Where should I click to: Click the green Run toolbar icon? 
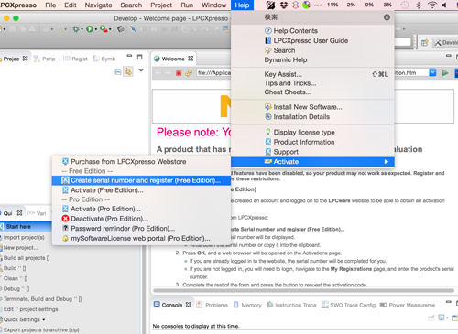point(90,29)
